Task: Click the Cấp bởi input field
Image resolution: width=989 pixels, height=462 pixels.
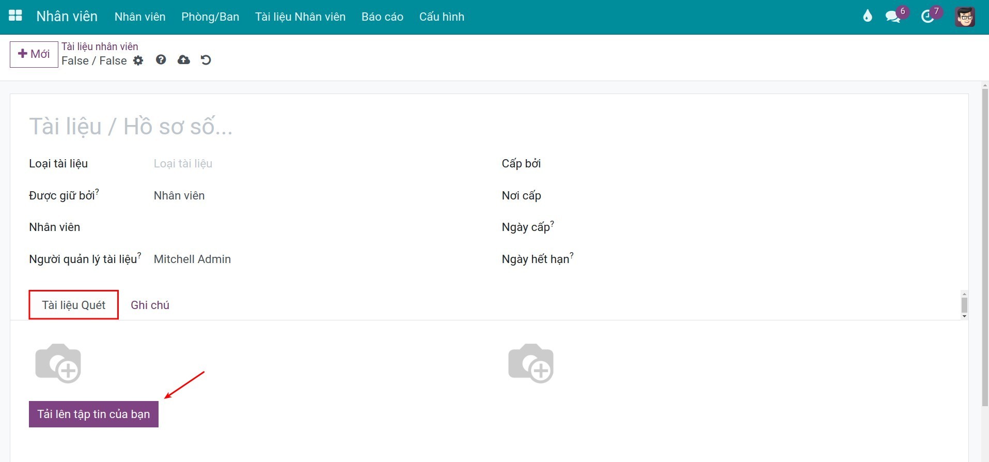Action: pos(787,164)
